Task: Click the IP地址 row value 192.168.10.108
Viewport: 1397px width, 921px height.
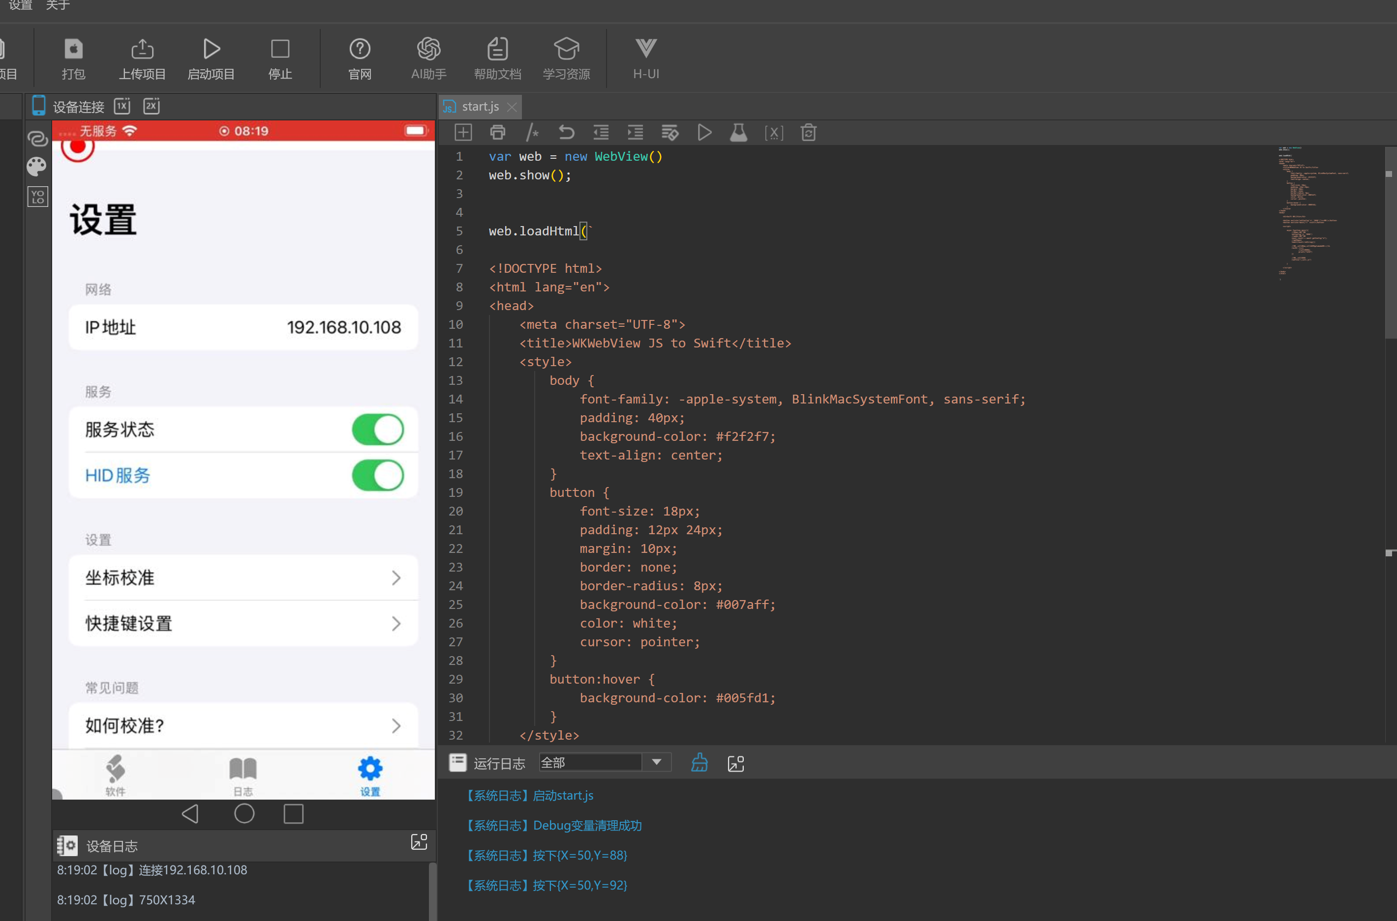Action: coord(344,327)
